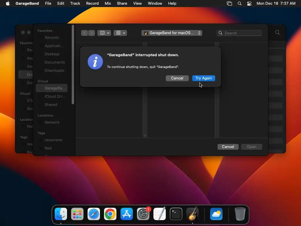This screenshot has height=226, width=301.
Task: Open the Mix menu
Action: tap(108, 4)
